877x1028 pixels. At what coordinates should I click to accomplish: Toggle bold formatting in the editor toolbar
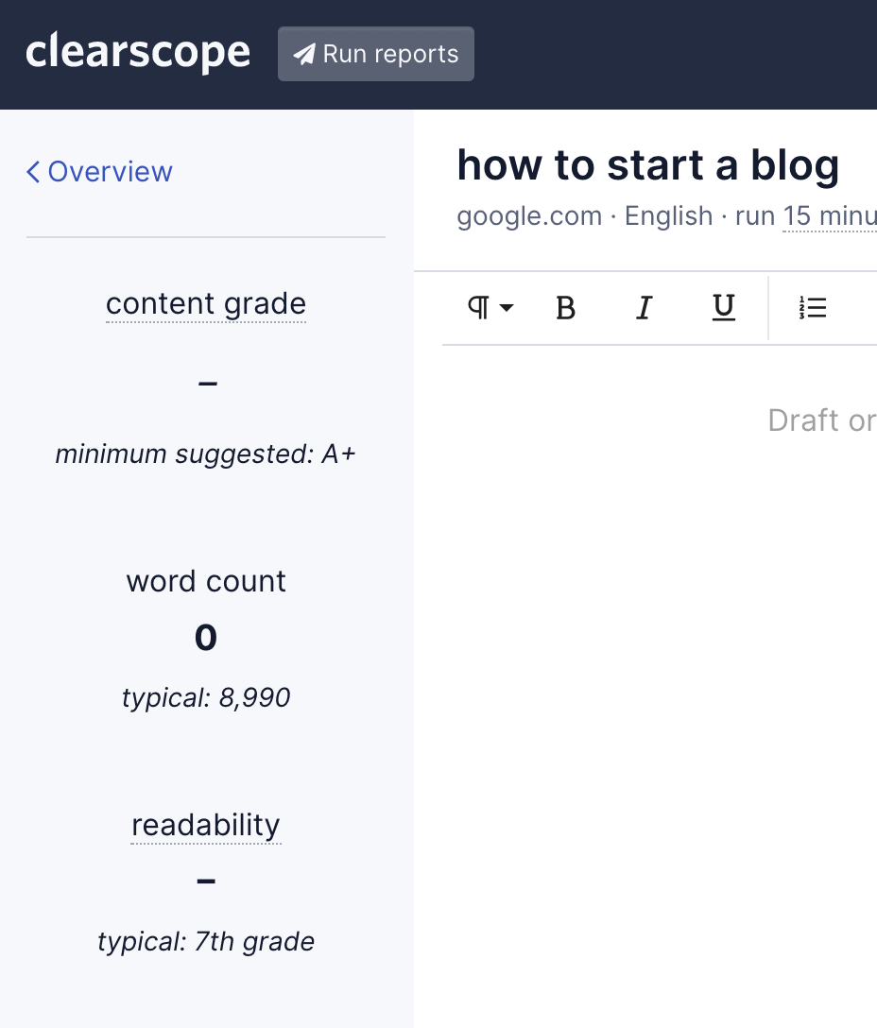pyautogui.click(x=565, y=308)
